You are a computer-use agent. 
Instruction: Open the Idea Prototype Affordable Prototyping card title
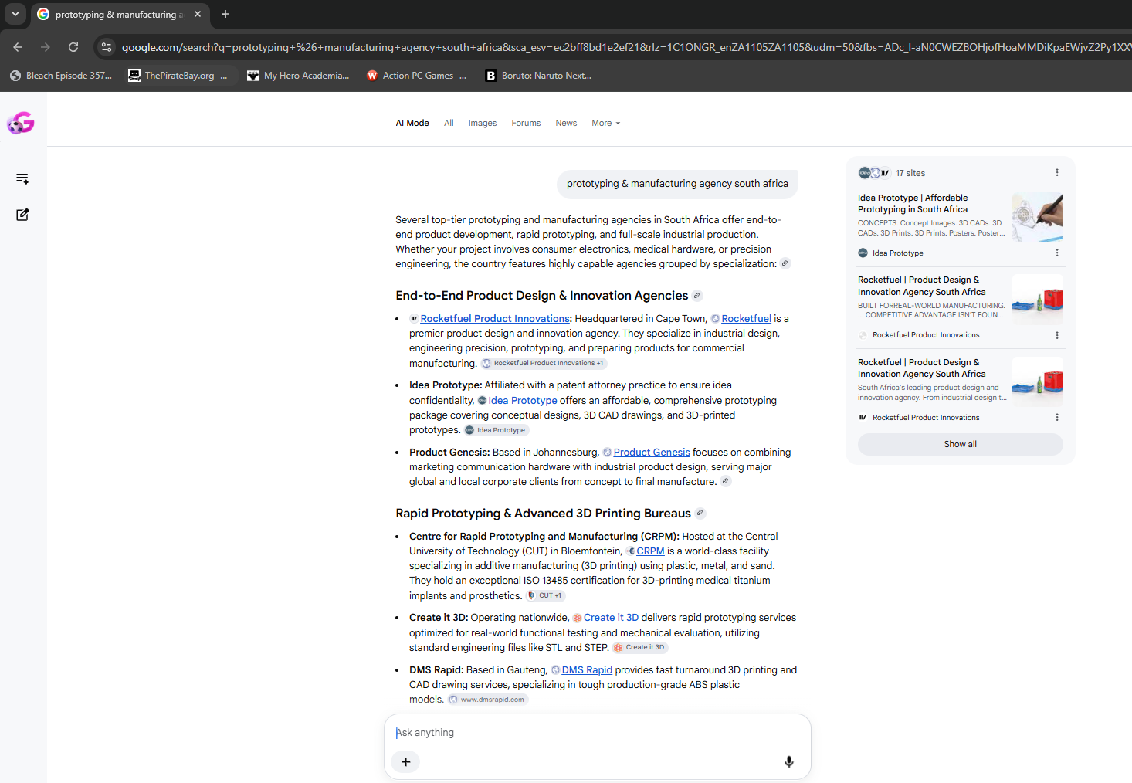(x=913, y=203)
